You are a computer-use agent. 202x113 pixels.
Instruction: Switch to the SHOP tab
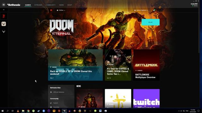pyautogui.click(x=69, y=5)
